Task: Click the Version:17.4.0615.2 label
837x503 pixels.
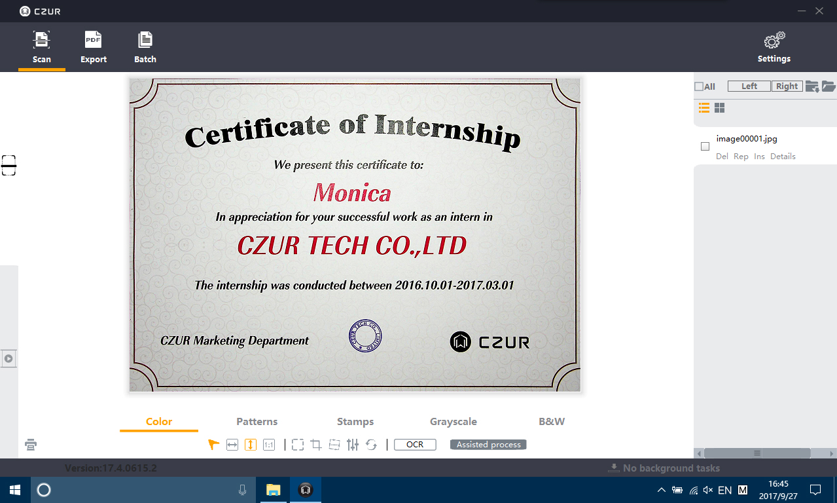Action: [111, 468]
